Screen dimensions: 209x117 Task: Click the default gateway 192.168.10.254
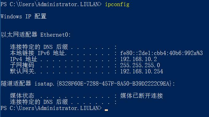[142, 71]
